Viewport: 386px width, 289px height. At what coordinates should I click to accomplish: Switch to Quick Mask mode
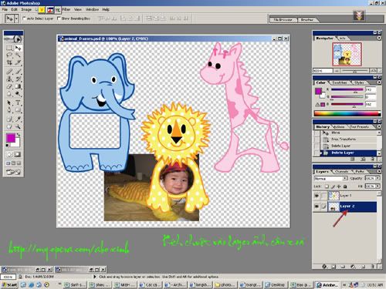[x=18, y=154]
